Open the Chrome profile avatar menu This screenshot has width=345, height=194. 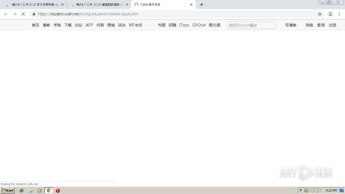pos(330,14)
